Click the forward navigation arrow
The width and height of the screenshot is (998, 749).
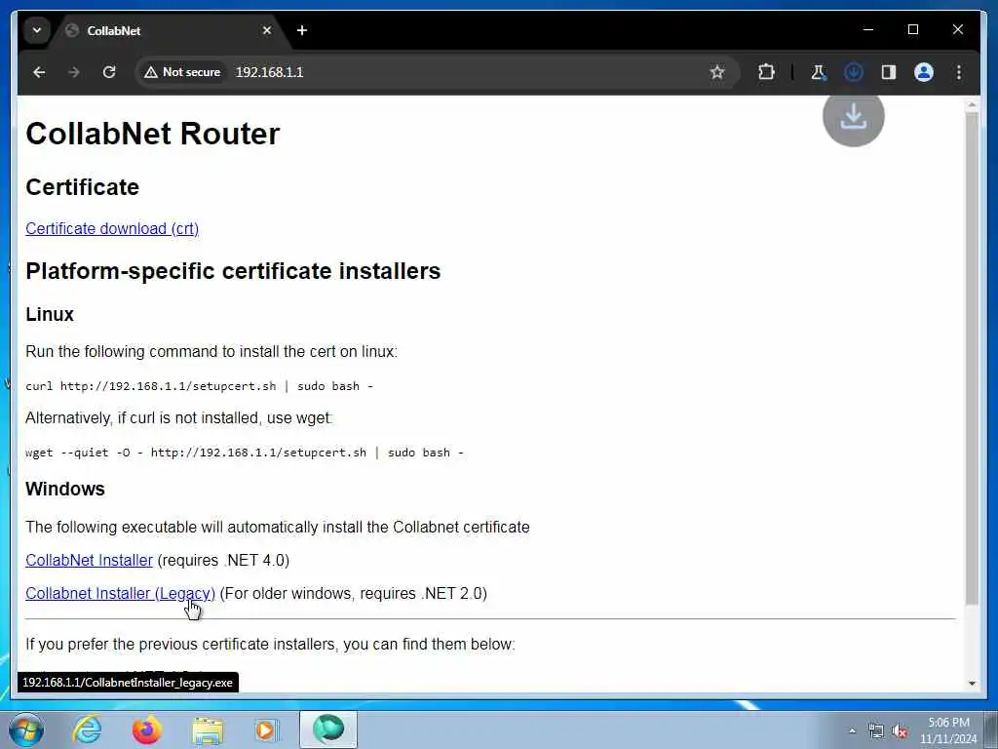(74, 72)
